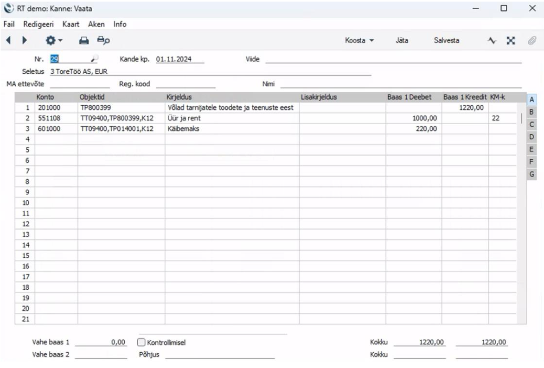Click the Salvesta button
The width and height of the screenshot is (544, 368).
coord(446,41)
